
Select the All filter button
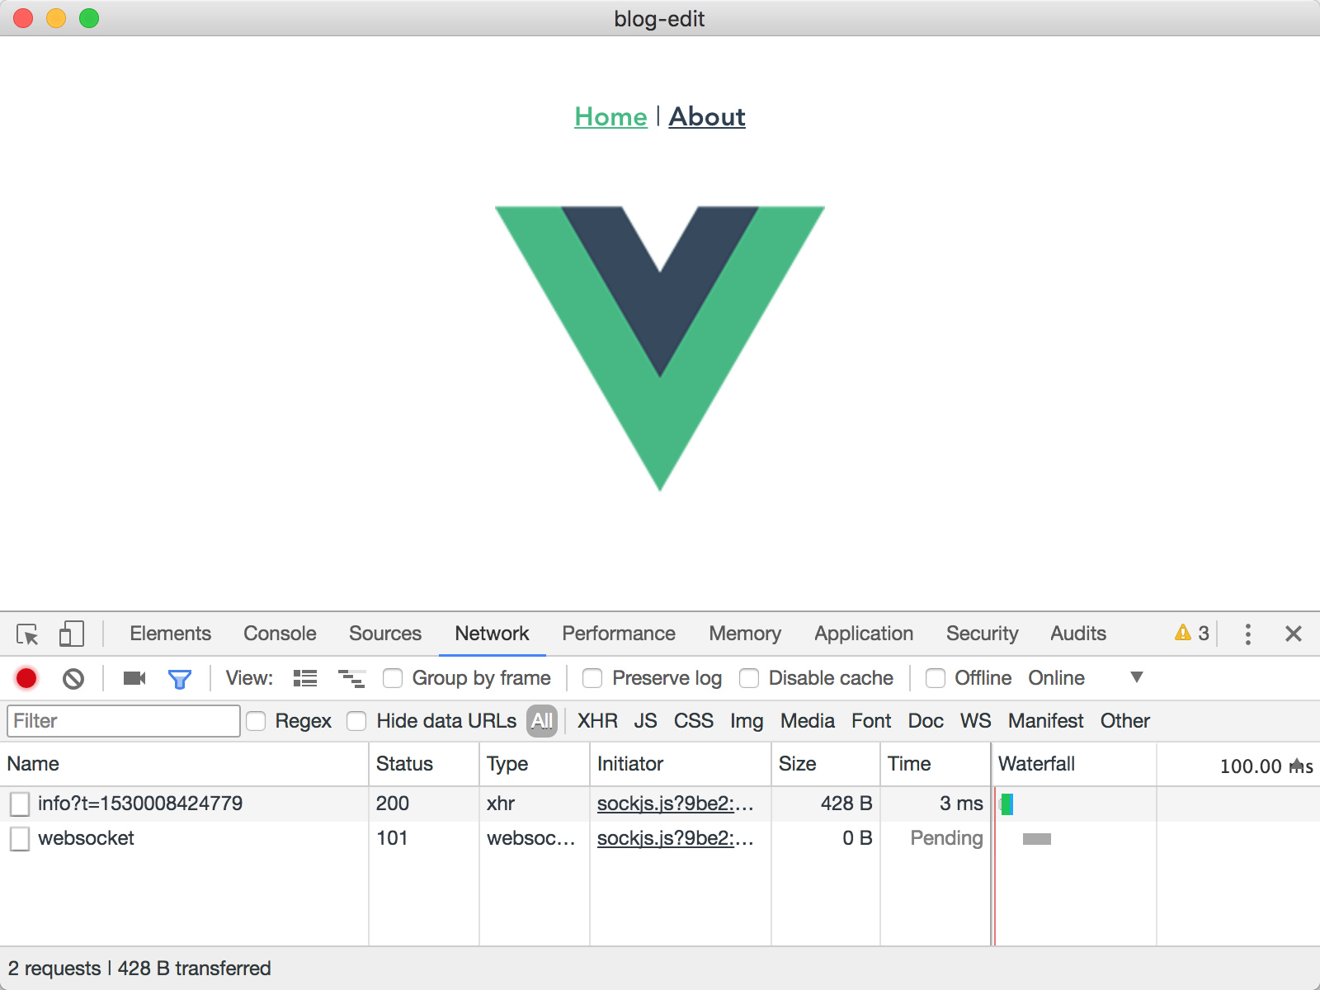(x=542, y=721)
